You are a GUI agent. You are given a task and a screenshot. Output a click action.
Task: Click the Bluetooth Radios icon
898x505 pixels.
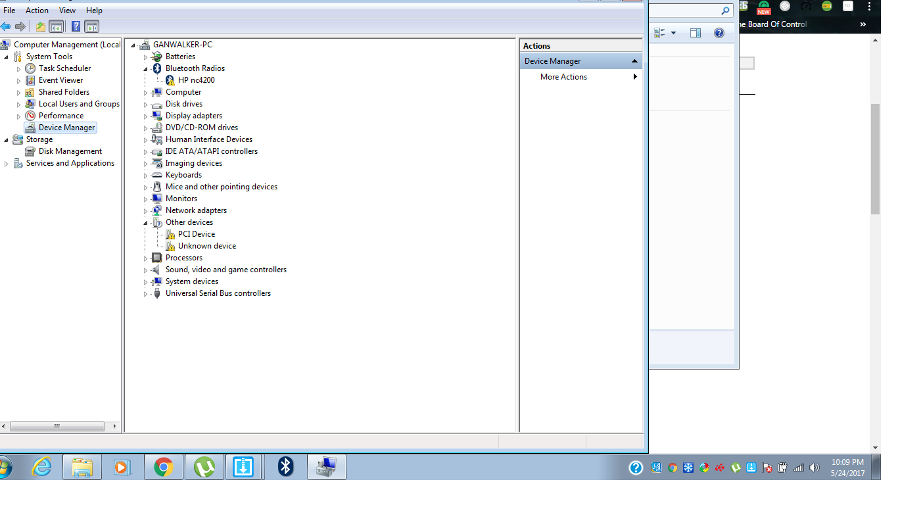coord(157,68)
